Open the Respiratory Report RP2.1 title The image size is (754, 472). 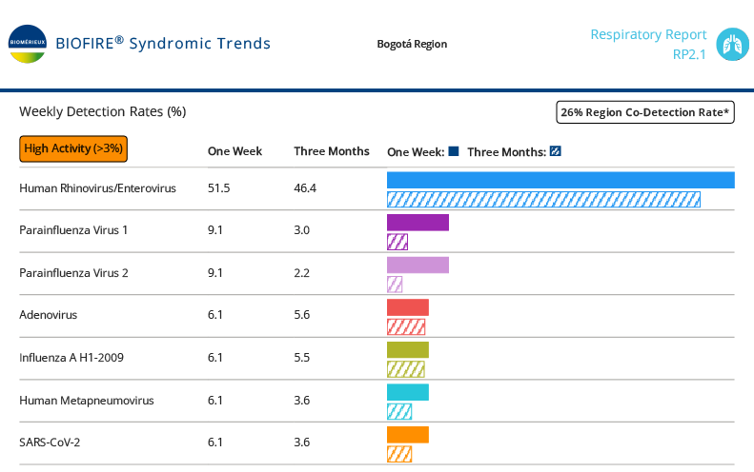point(648,44)
